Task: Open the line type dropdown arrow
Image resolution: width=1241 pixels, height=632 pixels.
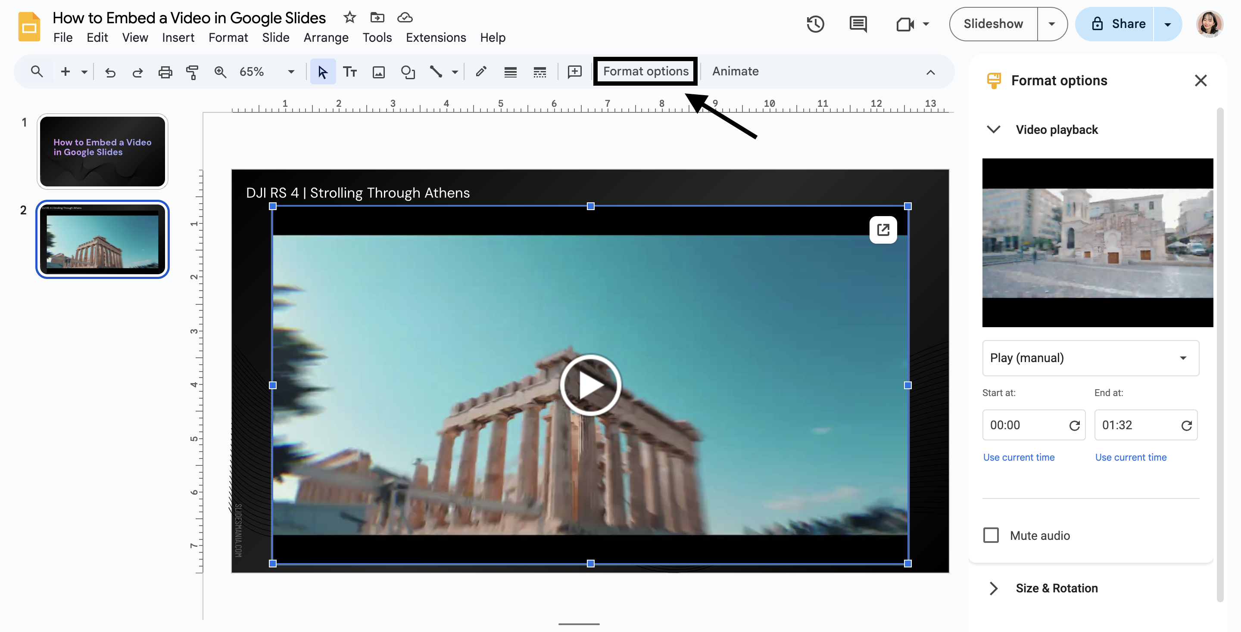Action: point(454,72)
